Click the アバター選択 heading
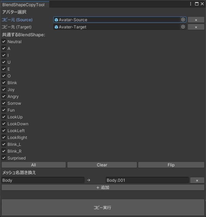 coord(14,12)
